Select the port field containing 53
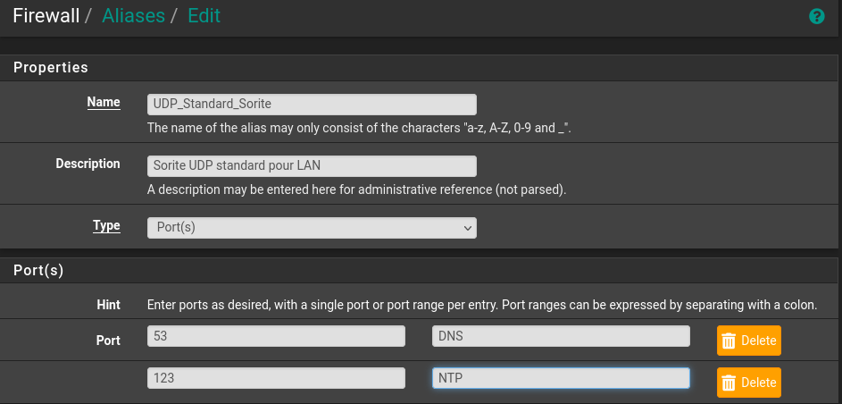The height and width of the screenshot is (404, 842). [276, 336]
